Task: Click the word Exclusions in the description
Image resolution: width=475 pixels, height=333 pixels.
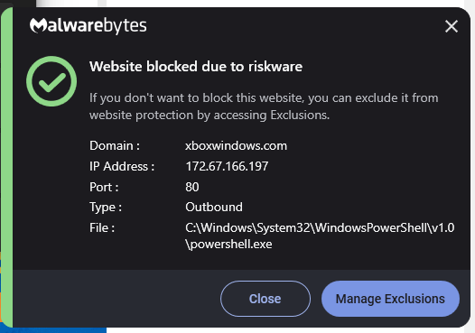Action: 300,115
